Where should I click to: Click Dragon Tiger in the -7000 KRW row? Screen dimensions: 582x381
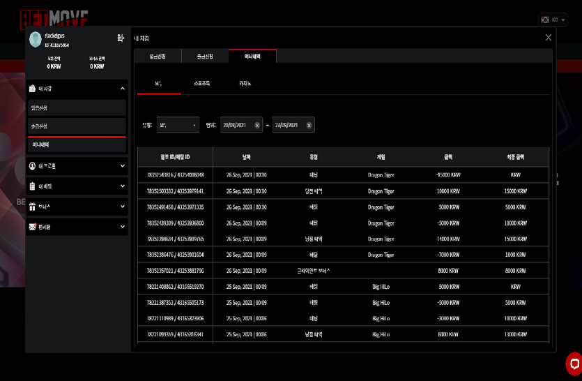point(381,255)
